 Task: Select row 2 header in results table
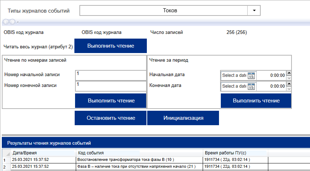7,167
